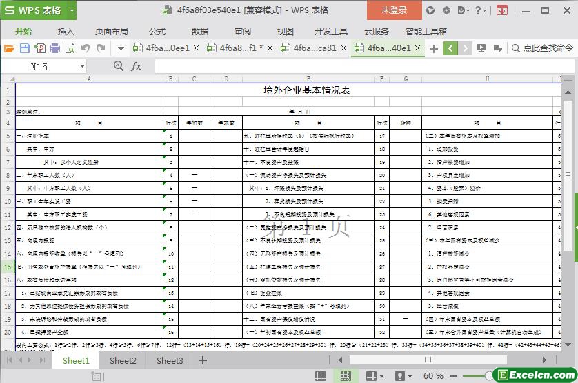Print the document with the printer icon
The height and width of the screenshot is (383, 578).
55,48
